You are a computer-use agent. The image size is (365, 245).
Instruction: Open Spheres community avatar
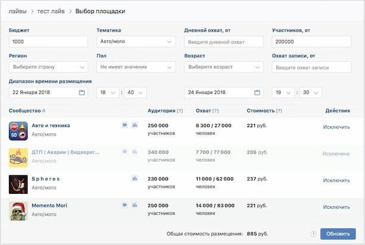click(18, 184)
